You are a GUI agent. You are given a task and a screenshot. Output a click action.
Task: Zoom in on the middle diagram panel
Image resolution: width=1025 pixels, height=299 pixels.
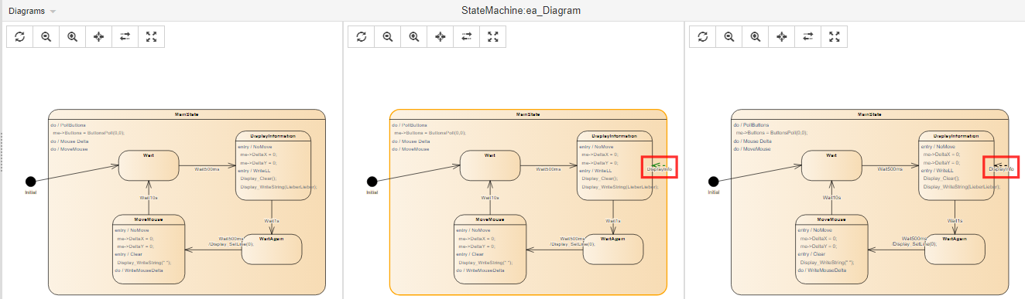tap(414, 36)
